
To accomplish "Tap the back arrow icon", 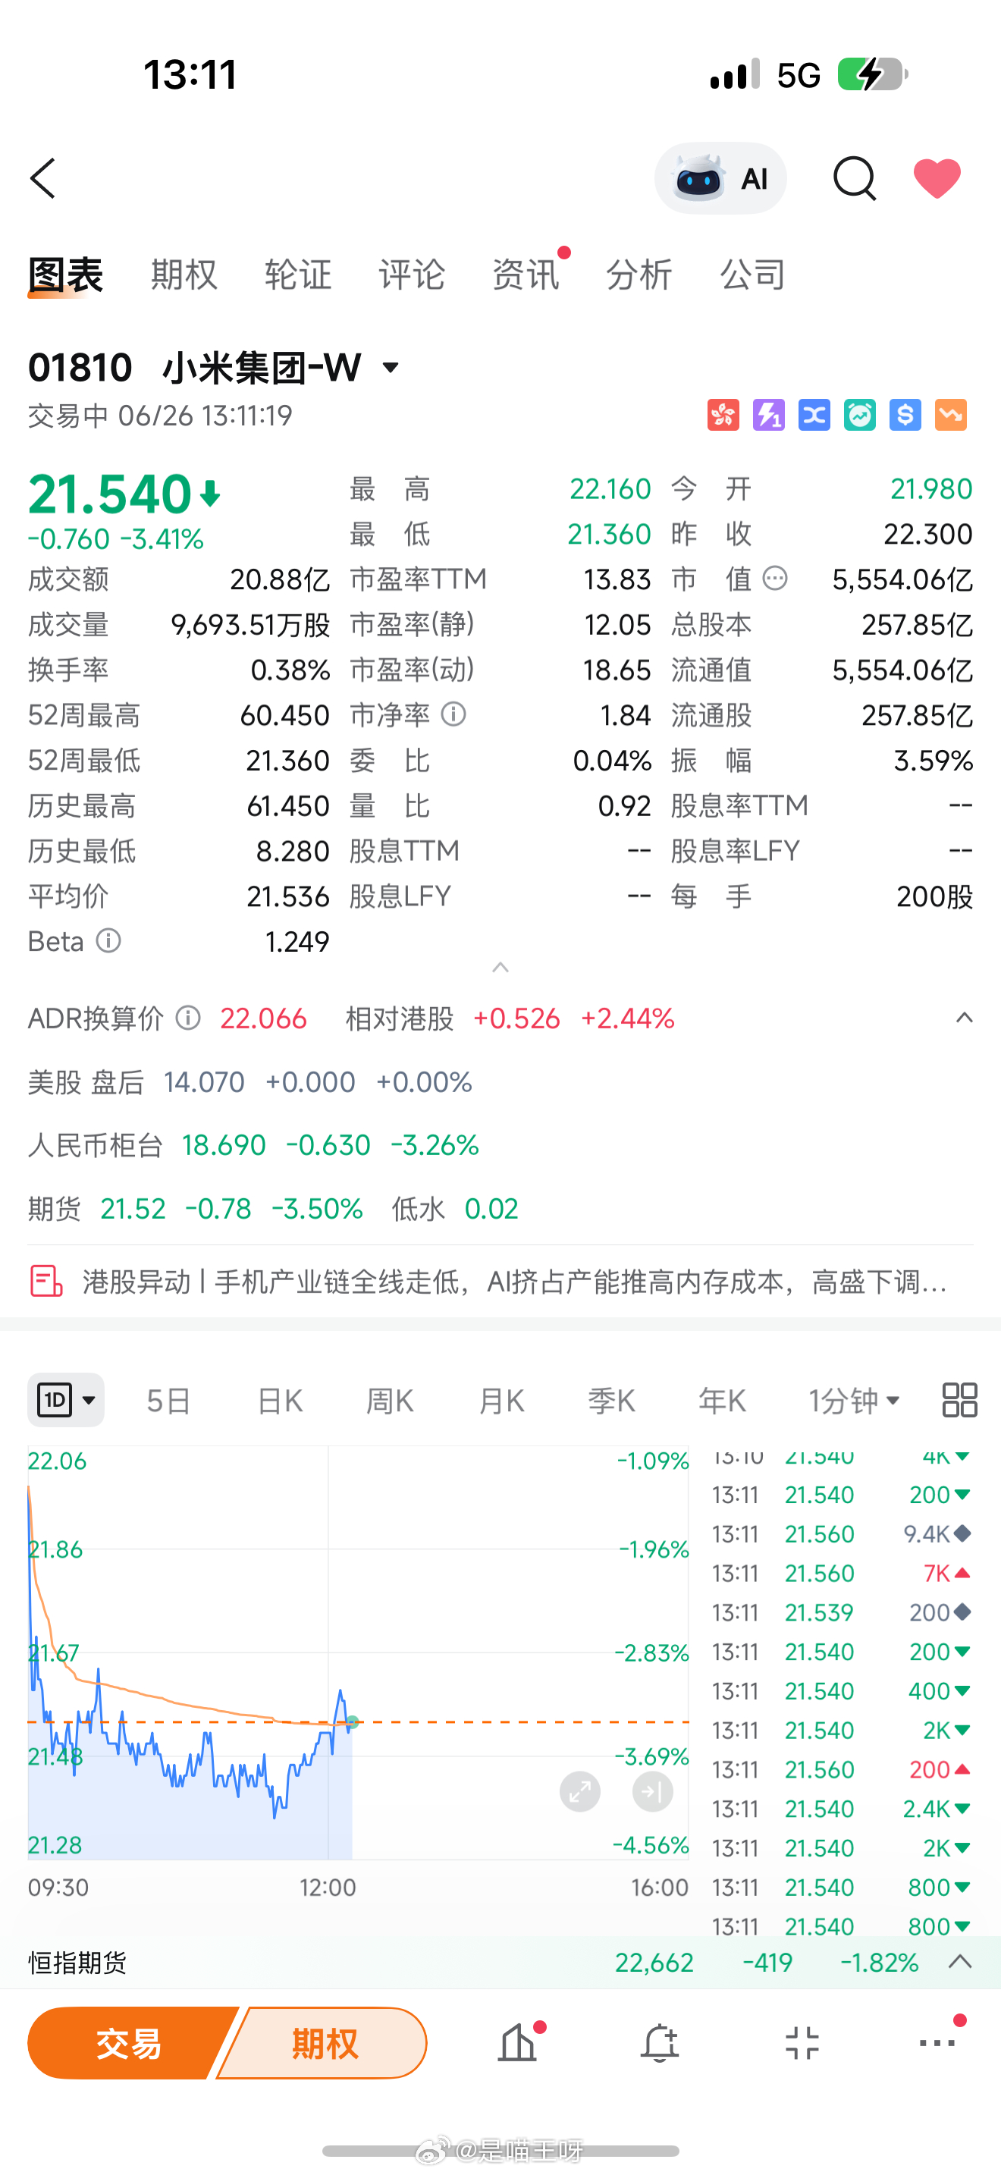I will tap(43, 178).
